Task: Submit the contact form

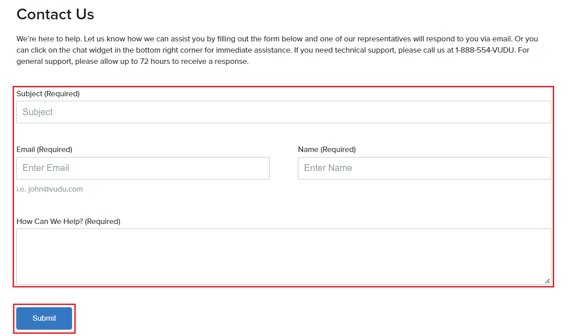Action: pyautogui.click(x=44, y=318)
